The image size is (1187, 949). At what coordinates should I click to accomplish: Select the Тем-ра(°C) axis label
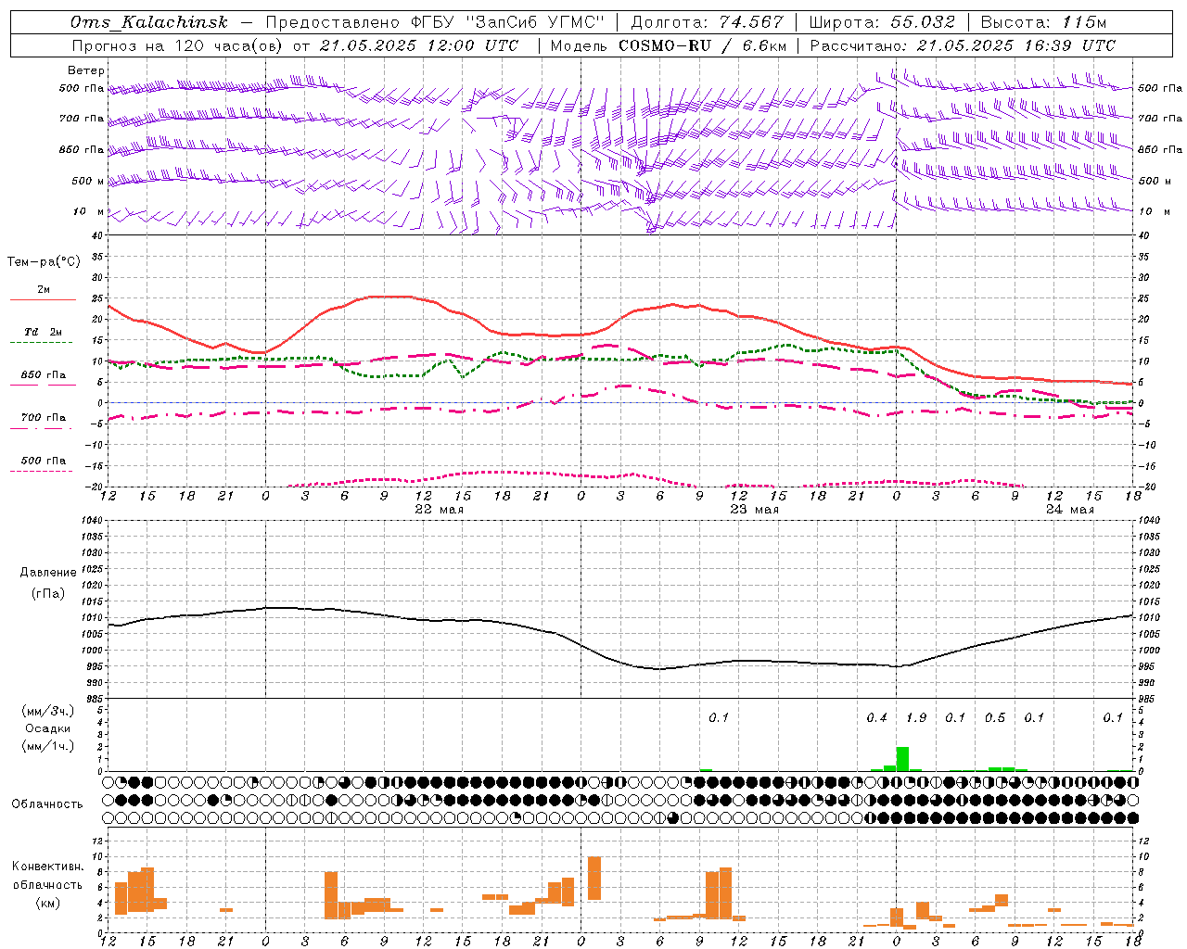[44, 262]
